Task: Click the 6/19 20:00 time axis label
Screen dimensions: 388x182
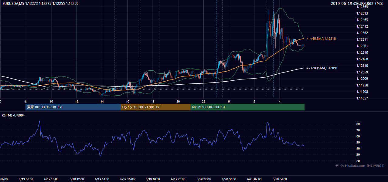Action: tap(178, 179)
